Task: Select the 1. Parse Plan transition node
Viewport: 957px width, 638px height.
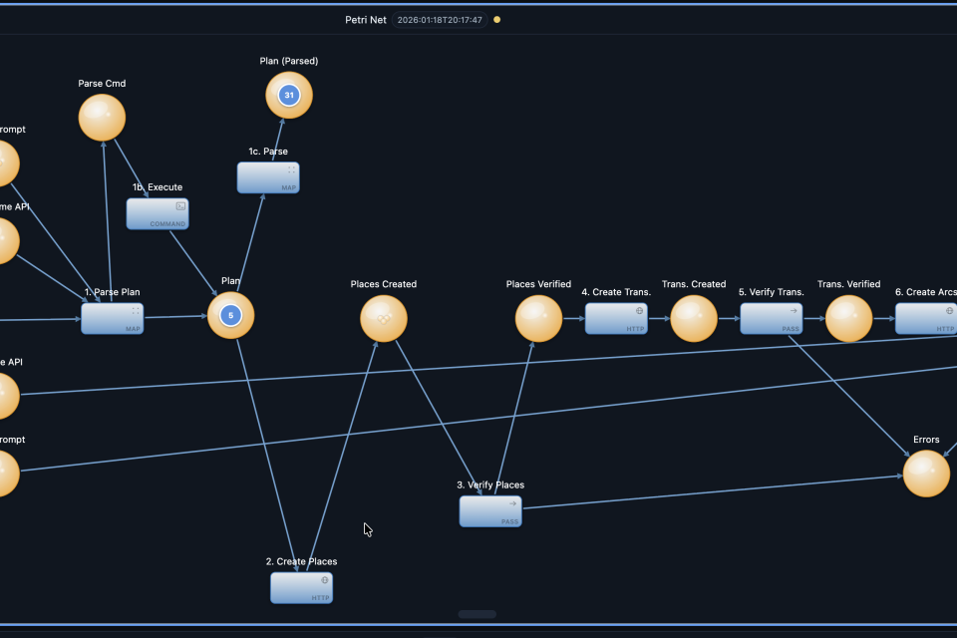Action: [112, 318]
